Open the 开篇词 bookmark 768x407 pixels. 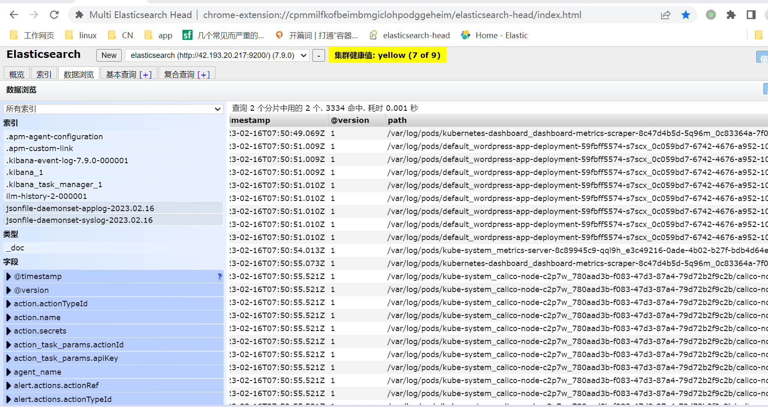[317, 35]
